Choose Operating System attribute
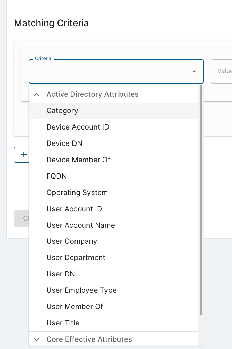The width and height of the screenshot is (232, 349). pos(77,193)
